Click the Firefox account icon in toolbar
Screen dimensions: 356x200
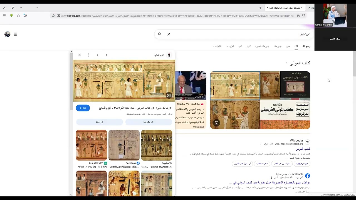[x=25, y=16]
